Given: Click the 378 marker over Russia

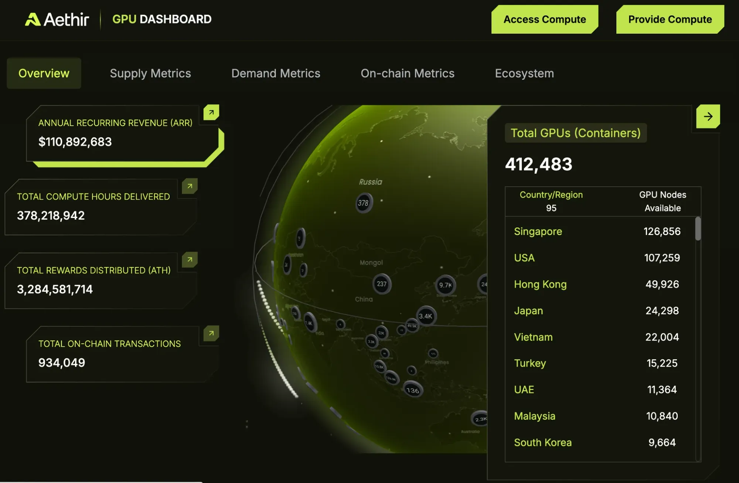Looking at the screenshot, I should tap(364, 203).
